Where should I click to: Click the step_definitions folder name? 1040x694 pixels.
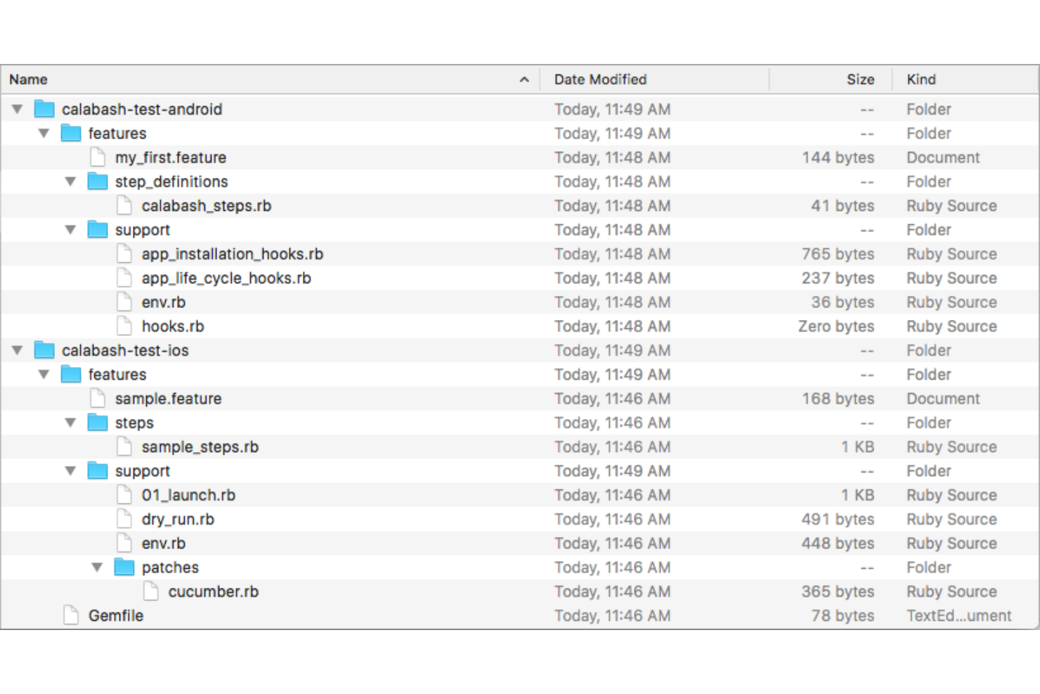coord(171,181)
